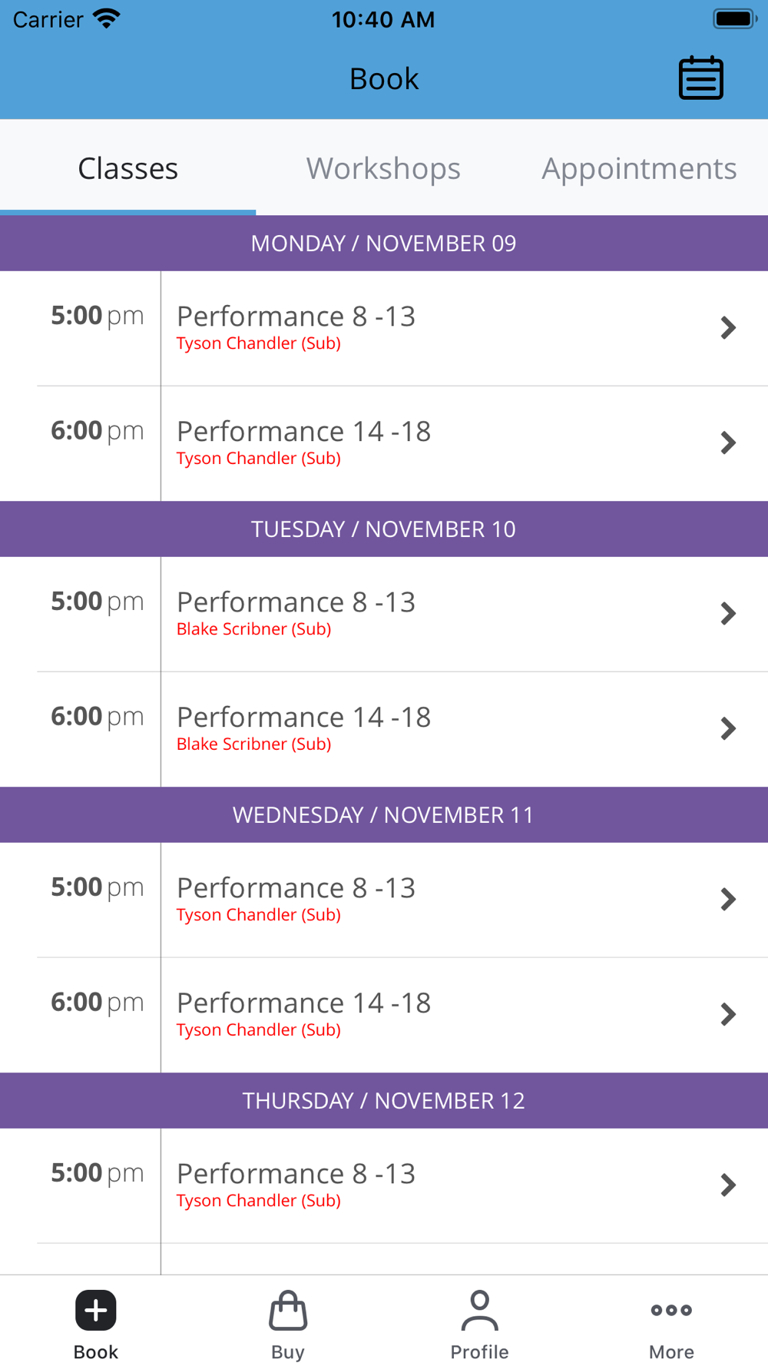This screenshot has height=1366, width=768.
Task: Expand Tuesday 5:00 pm Performance 8-13 chevron
Action: point(728,614)
